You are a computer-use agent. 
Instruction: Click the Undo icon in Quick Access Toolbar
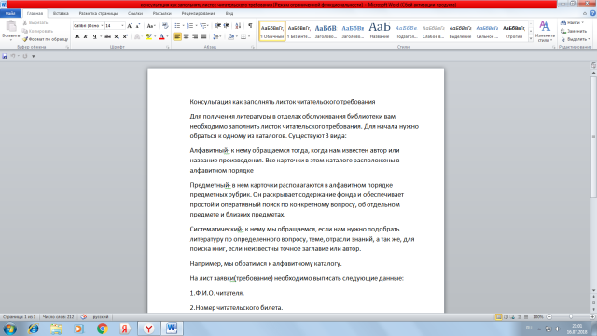coord(13,56)
